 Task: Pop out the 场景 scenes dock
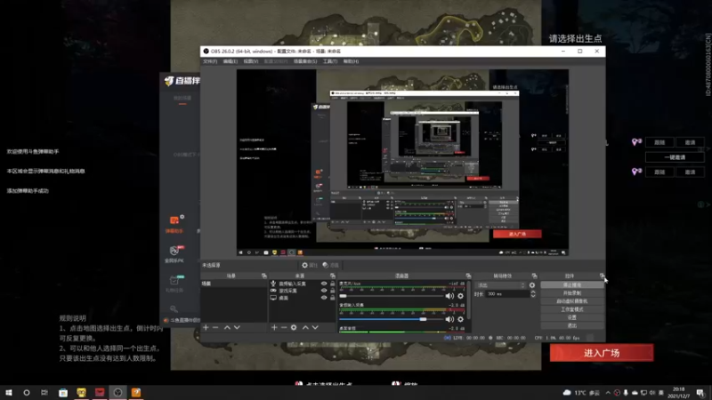[263, 276]
